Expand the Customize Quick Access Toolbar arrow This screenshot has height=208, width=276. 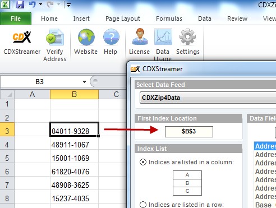click(x=68, y=5)
